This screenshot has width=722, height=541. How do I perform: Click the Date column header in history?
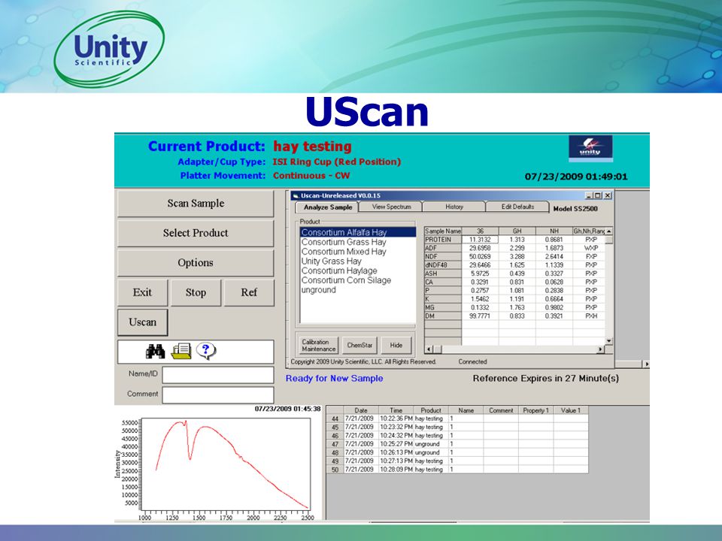pos(362,410)
